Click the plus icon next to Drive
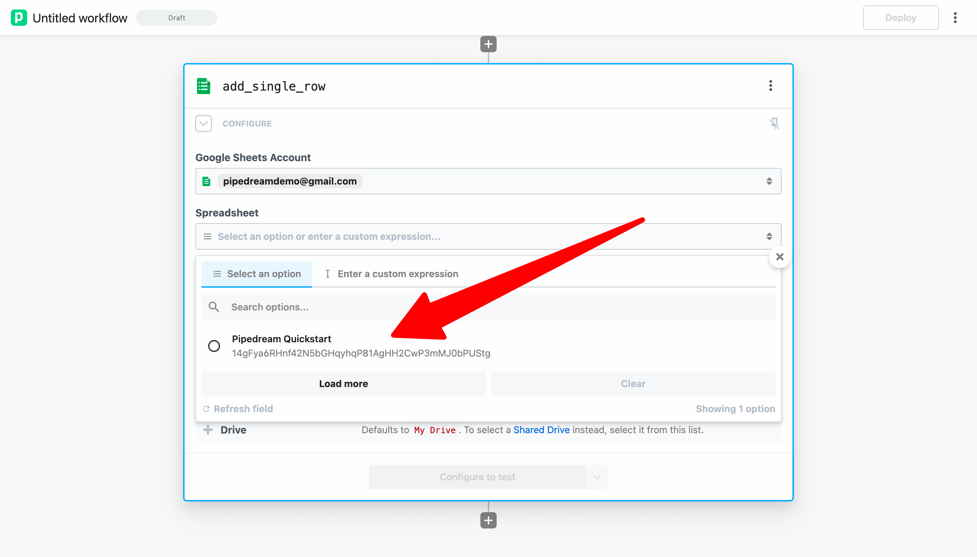977x557 pixels. [208, 430]
